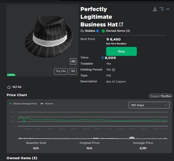The image size is (174, 161).
Task: Switch to the Owners tab
Action: 155,96
